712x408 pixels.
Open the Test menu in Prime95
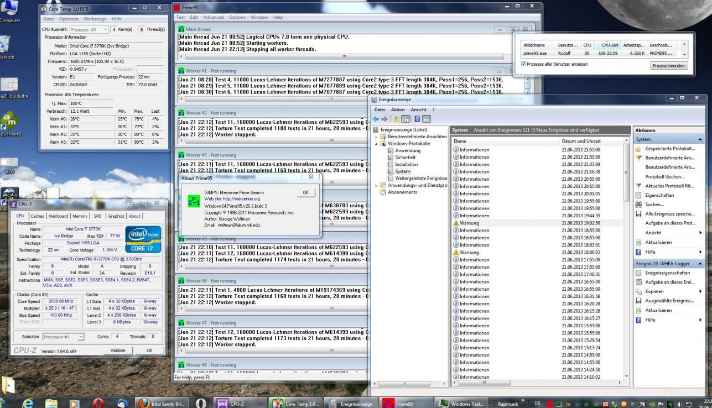pyautogui.click(x=180, y=17)
